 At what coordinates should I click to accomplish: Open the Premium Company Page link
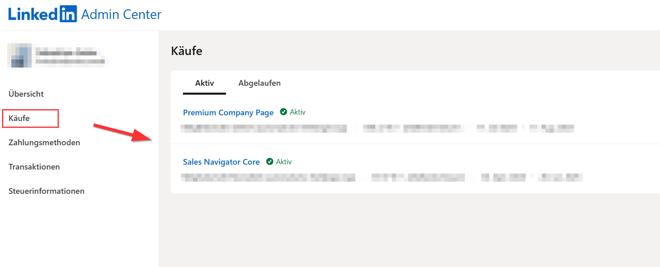[228, 112]
